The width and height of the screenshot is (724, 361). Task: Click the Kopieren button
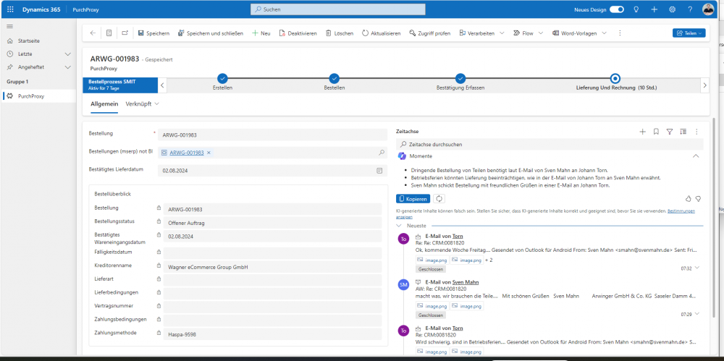pyautogui.click(x=413, y=198)
